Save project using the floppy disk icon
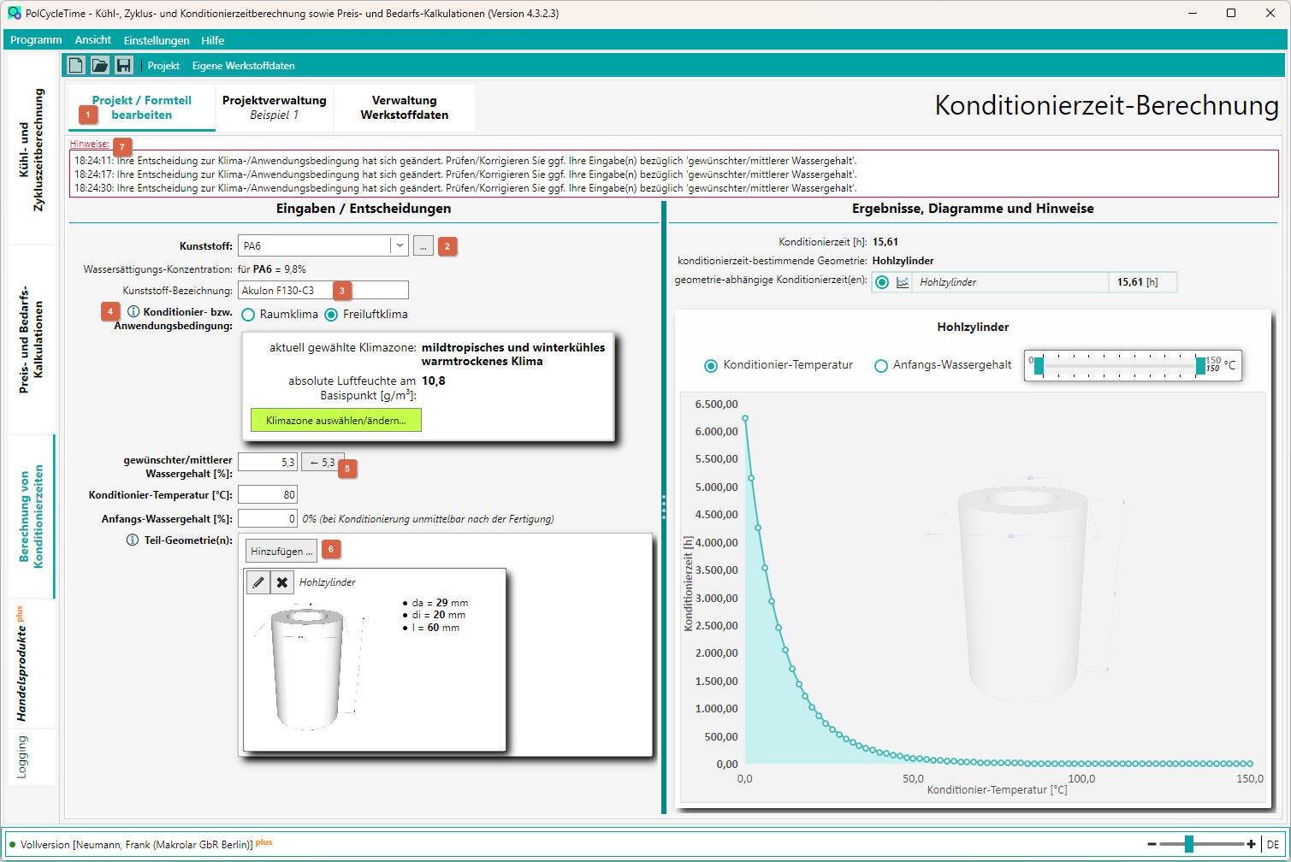This screenshot has height=862, width=1291. [x=123, y=65]
